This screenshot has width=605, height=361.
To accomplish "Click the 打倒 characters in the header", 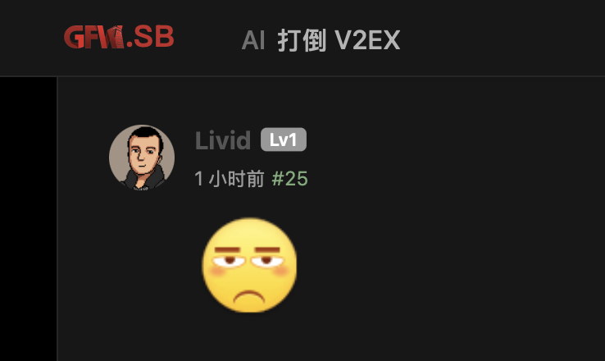I will pyautogui.click(x=302, y=40).
